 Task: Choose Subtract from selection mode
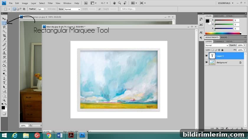click(21, 9)
